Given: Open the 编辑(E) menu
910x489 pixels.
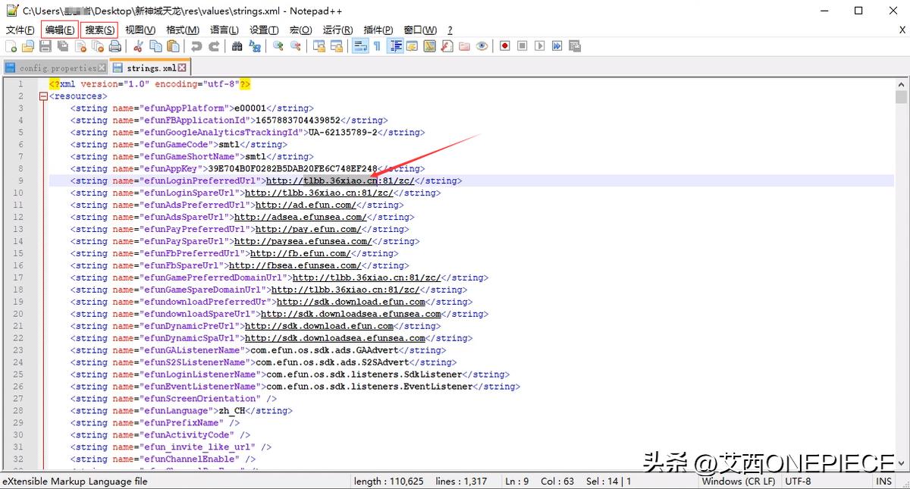Looking at the screenshot, I should (59, 30).
